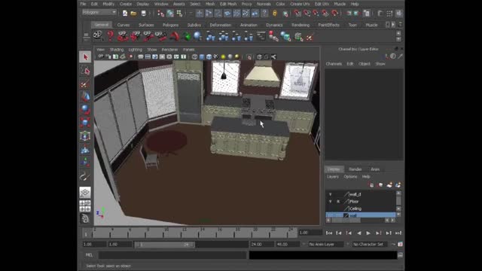Click smooth shade blue cube viewport icon

(x=202, y=57)
